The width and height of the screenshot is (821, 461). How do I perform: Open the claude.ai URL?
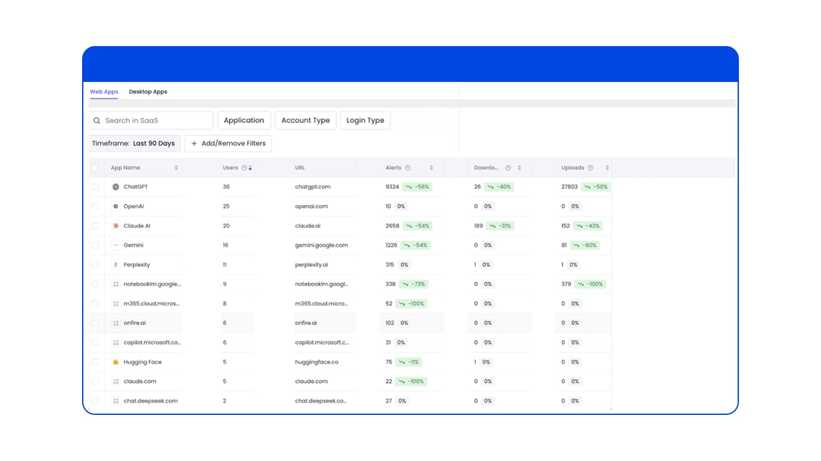(308, 225)
